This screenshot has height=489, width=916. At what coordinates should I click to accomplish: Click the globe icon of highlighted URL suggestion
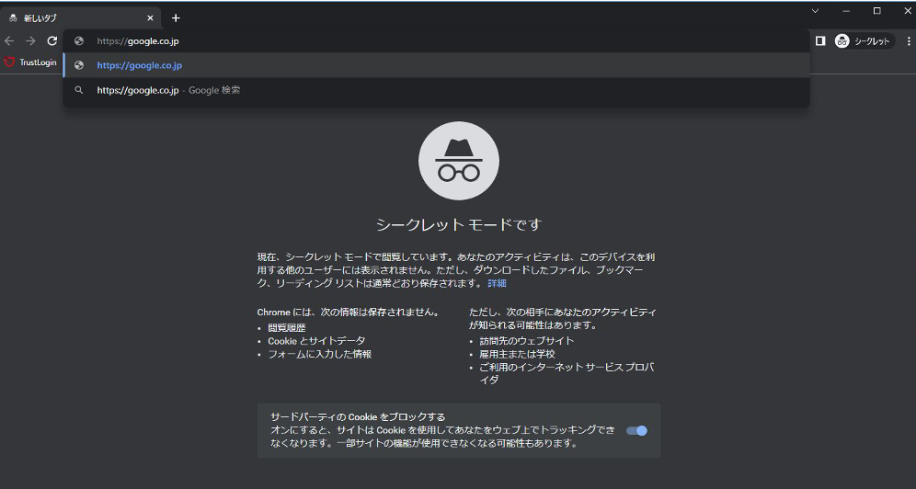(79, 65)
